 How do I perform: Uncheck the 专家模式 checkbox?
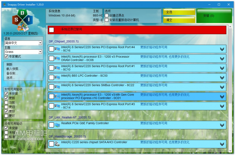point(6,57)
